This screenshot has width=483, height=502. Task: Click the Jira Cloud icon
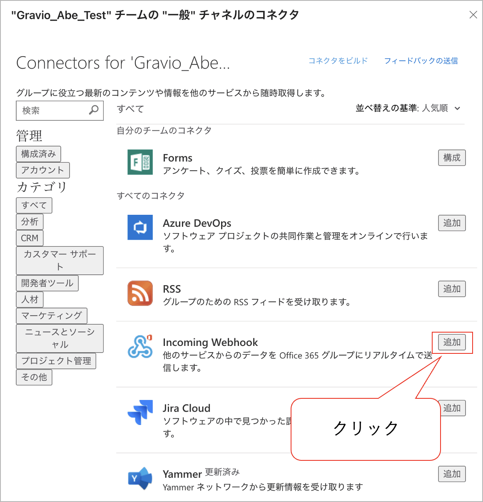pyautogui.click(x=140, y=412)
